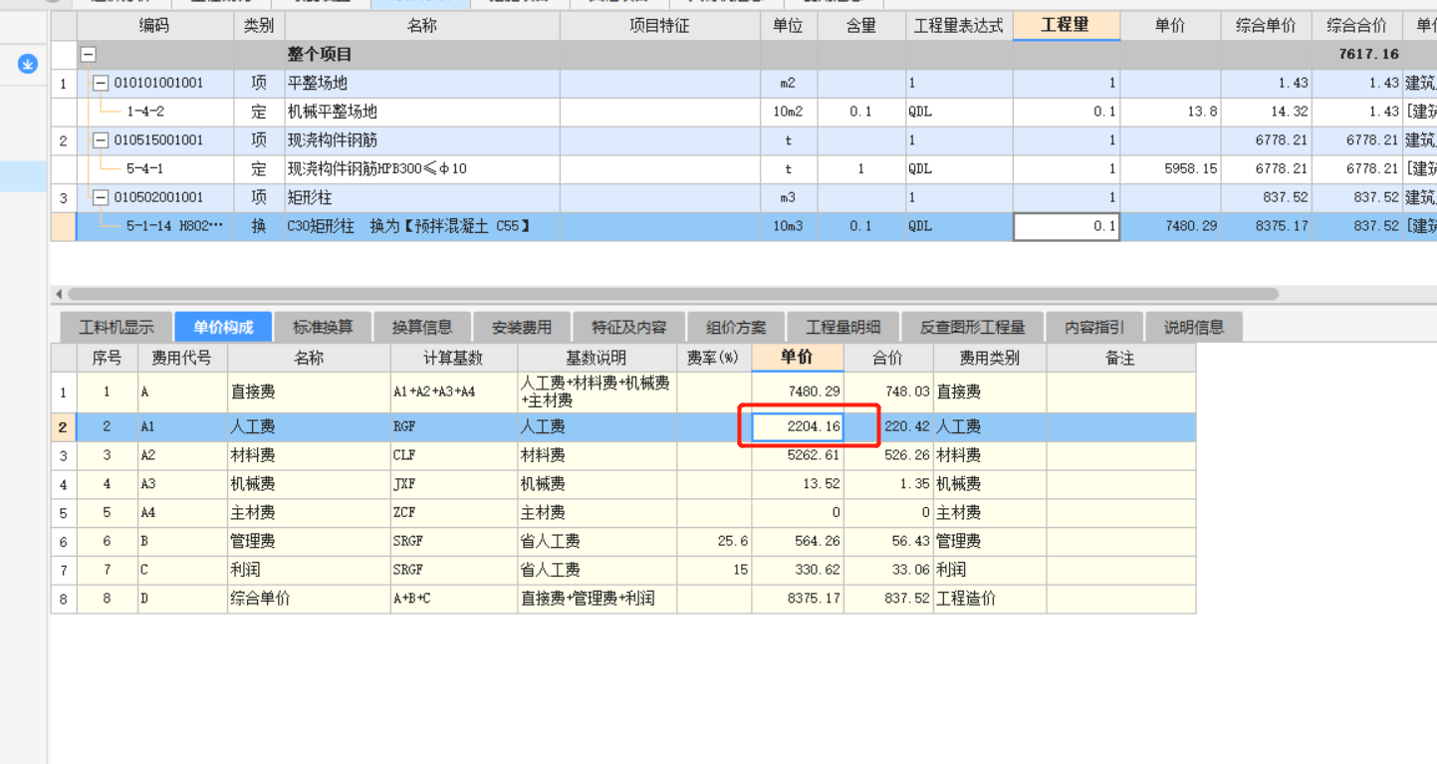This screenshot has width=1437, height=764.
Task: Select the 机械费 row name cell
Action: coord(309,484)
